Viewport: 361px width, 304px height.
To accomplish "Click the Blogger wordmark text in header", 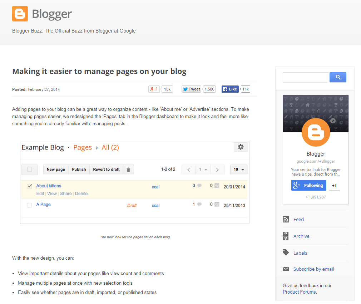I will [x=52, y=14].
